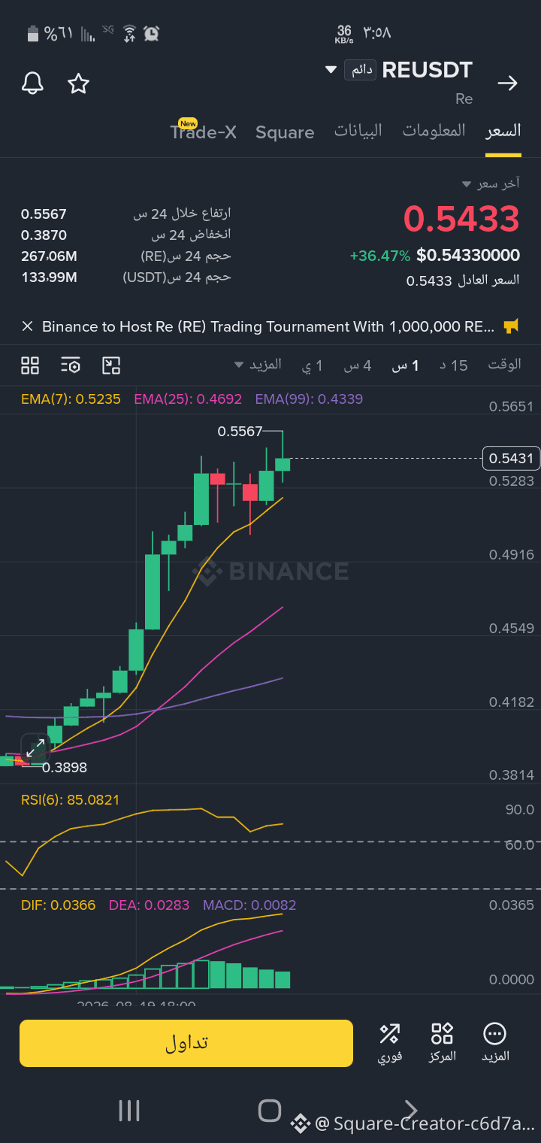
Task: Select the 4 س four-hour timeframe
Action: coord(358,365)
